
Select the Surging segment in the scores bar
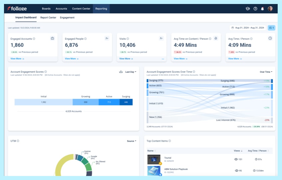point(126,102)
